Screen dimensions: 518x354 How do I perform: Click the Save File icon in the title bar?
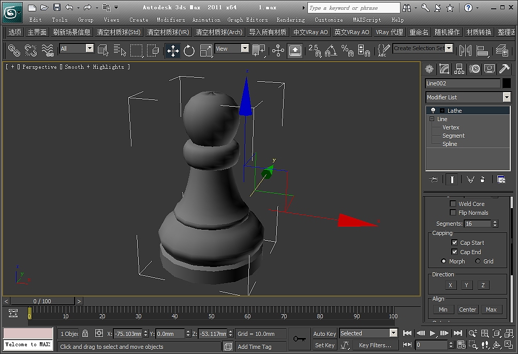pyautogui.click(x=57, y=7)
